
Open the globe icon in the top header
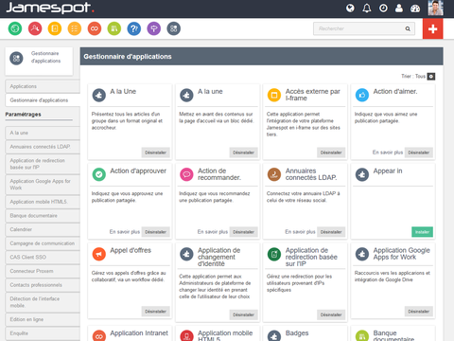pos(350,8)
